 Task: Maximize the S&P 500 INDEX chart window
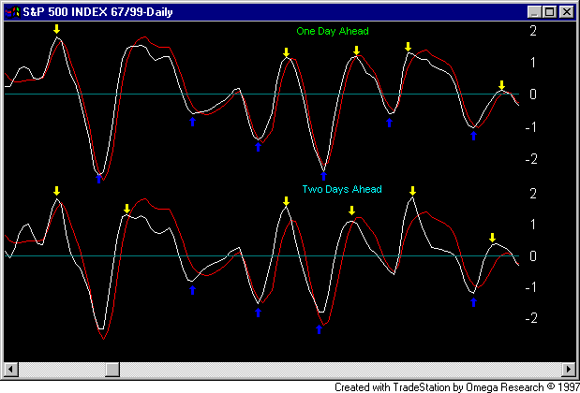550,12
